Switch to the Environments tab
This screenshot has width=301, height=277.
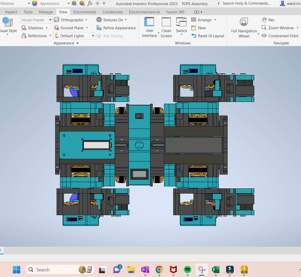click(x=85, y=12)
